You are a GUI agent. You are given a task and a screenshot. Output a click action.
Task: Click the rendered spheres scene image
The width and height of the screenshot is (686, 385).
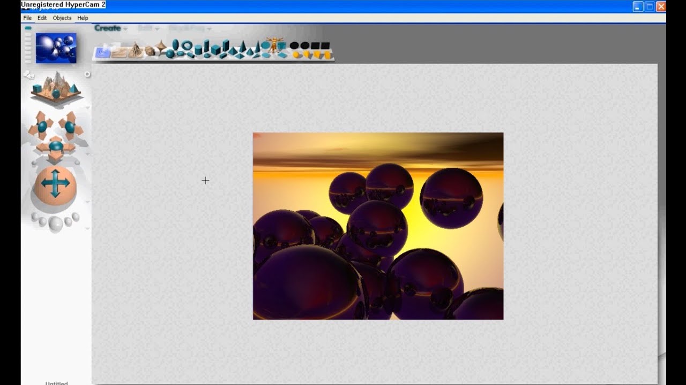coord(378,226)
